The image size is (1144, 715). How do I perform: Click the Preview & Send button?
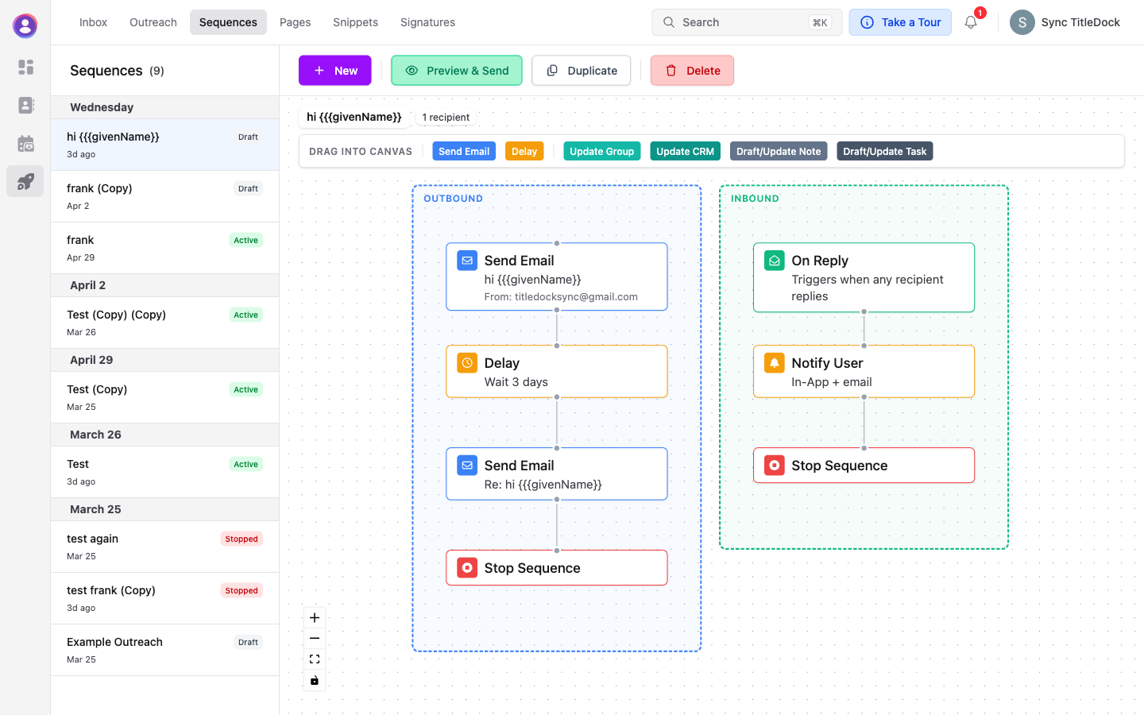pyautogui.click(x=457, y=71)
